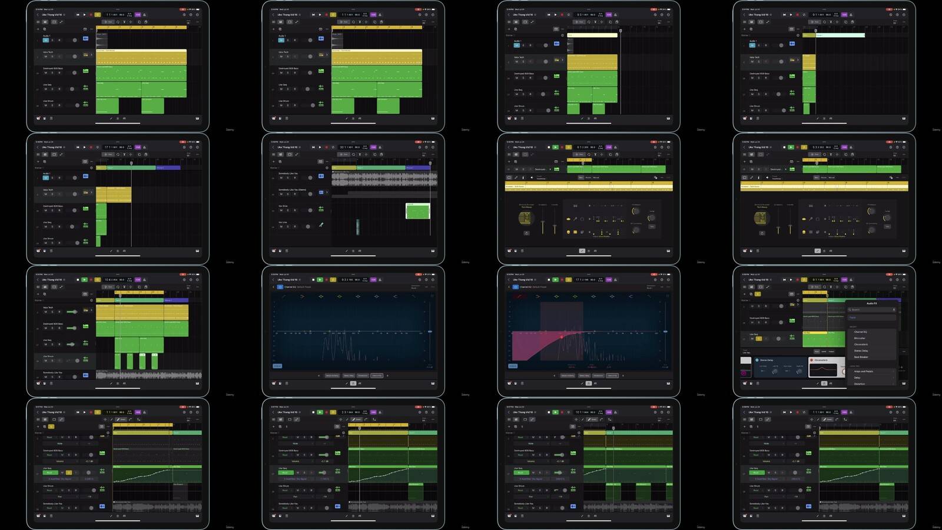
Task: Tap Play in row 1 col 1 iPad
Action: pyautogui.click(x=84, y=15)
